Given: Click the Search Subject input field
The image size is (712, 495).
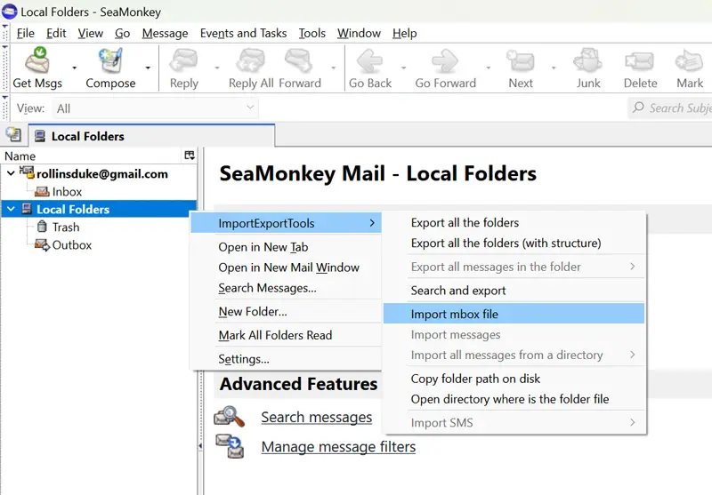Looking at the screenshot, I should [676, 108].
